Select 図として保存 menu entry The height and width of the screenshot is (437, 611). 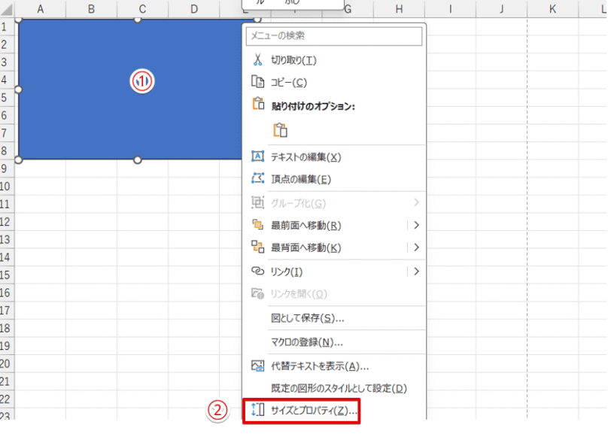[307, 318]
